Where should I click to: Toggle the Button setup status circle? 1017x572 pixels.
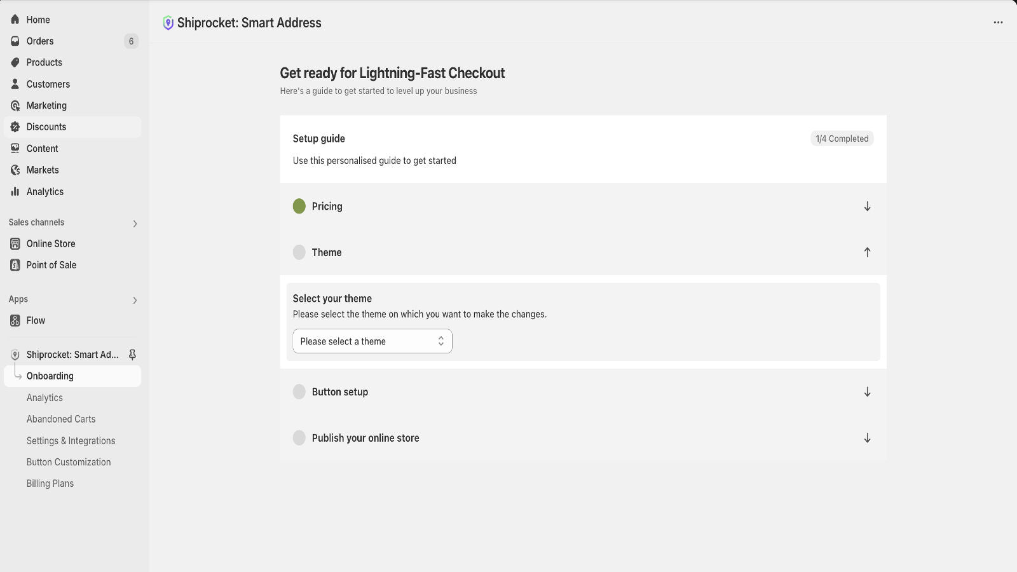pos(299,392)
